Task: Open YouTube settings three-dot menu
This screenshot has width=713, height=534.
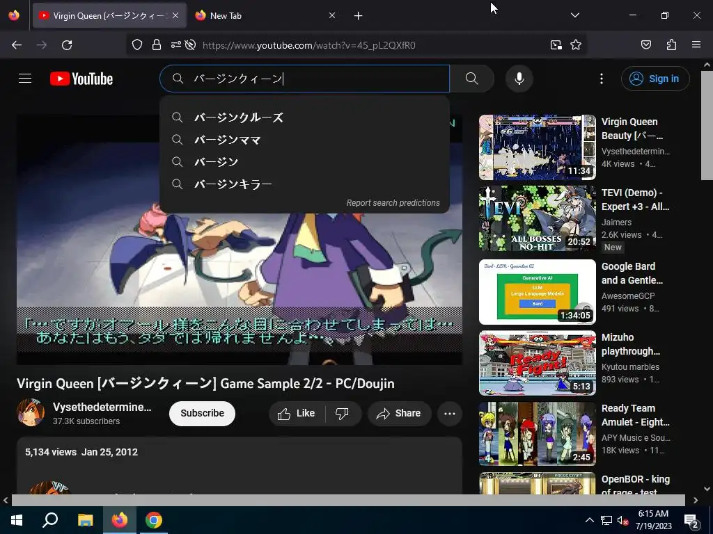Action: [601, 79]
